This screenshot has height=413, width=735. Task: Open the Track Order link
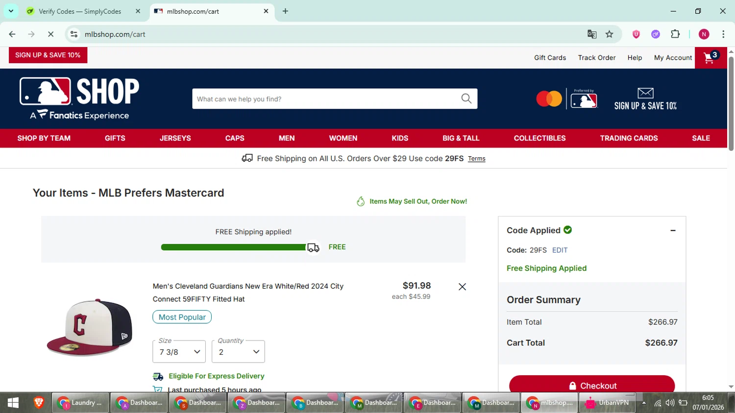tap(596, 58)
